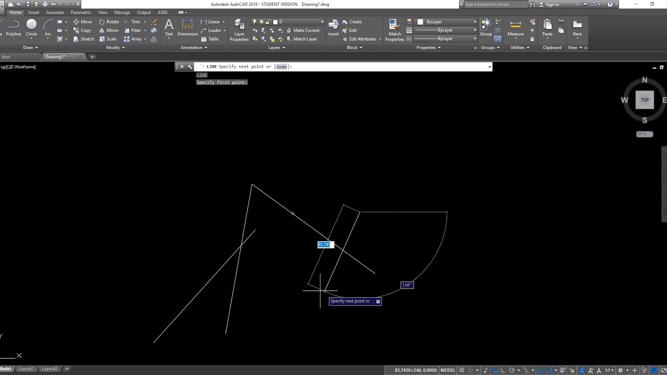Select the Polyline tool

(x=14, y=28)
